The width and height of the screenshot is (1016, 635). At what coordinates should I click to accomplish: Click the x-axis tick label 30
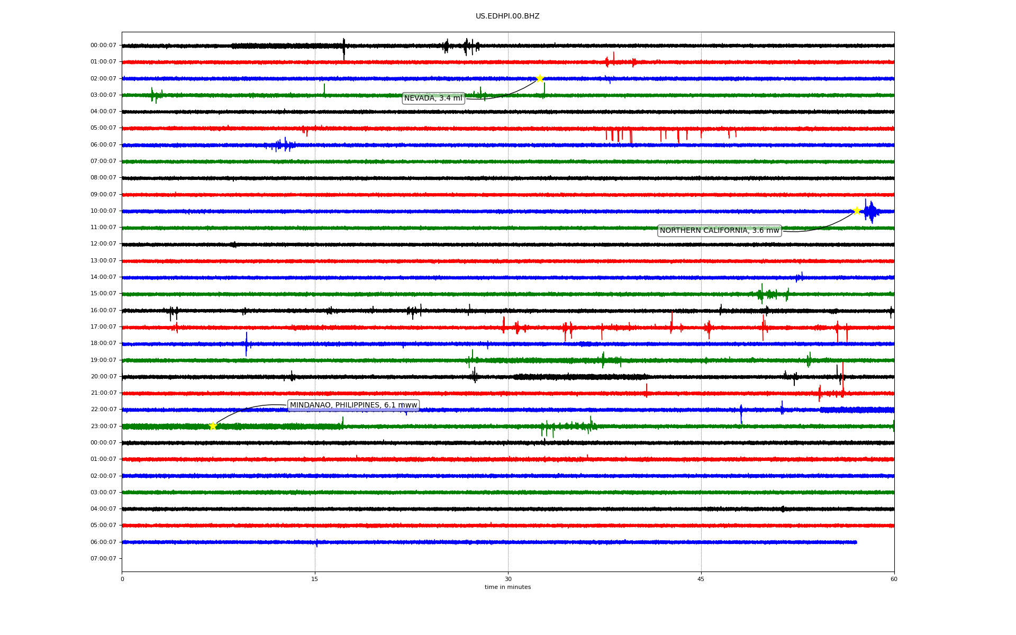point(508,579)
